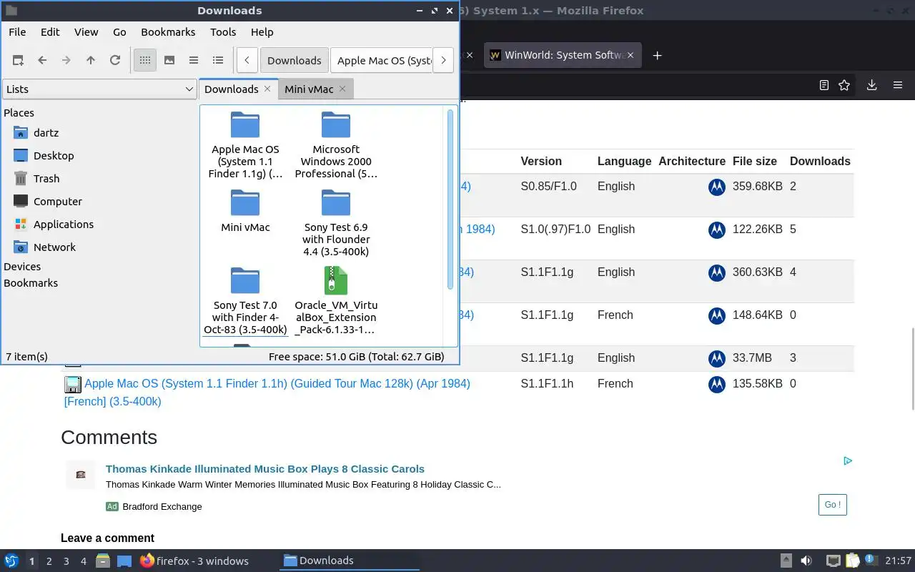Go back in the file manager
The image size is (915, 572).
(42, 61)
